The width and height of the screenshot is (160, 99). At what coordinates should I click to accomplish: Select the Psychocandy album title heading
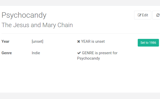24,15
